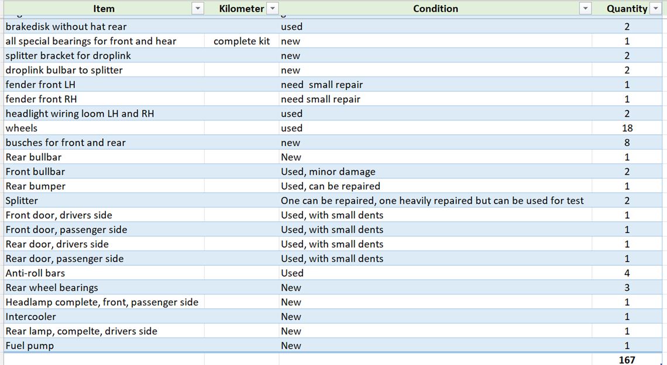Click the 'Splitter' item cell
Viewport: 667px width, 365px height.
tap(22, 200)
